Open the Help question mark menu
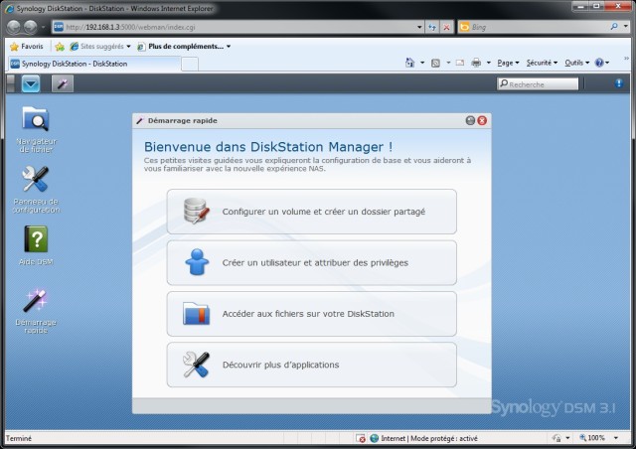 point(602,63)
